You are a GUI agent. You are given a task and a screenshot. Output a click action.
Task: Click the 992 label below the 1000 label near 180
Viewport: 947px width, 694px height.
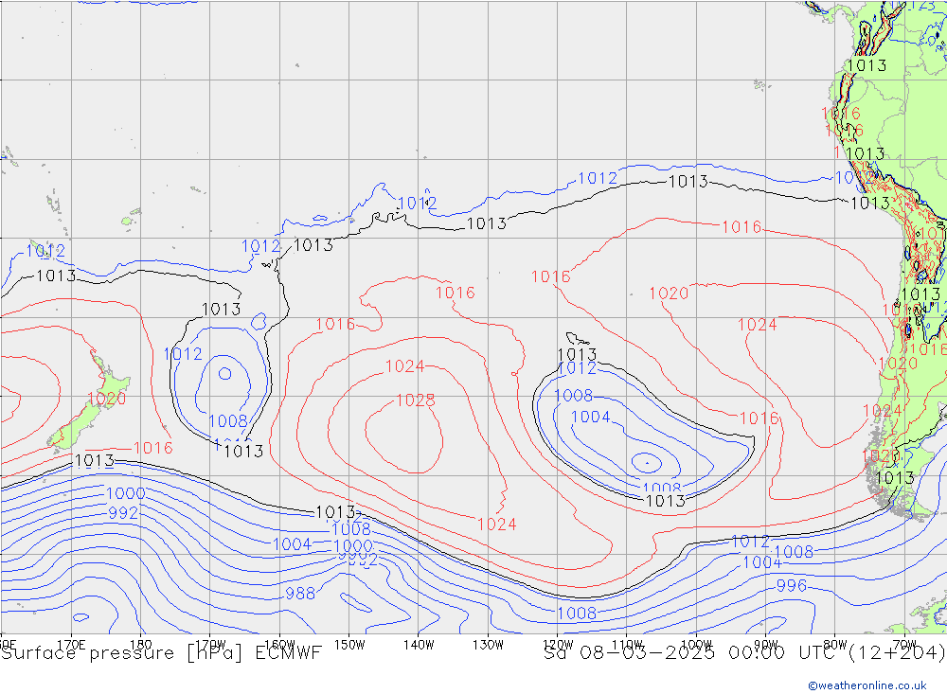tap(124, 513)
